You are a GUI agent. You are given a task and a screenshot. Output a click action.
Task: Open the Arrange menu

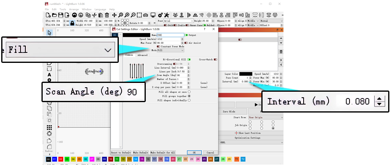(x=74, y=10)
